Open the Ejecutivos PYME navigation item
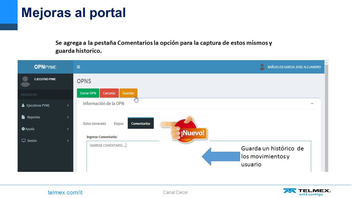Viewport: 352px width, 198px height. (x=45, y=105)
